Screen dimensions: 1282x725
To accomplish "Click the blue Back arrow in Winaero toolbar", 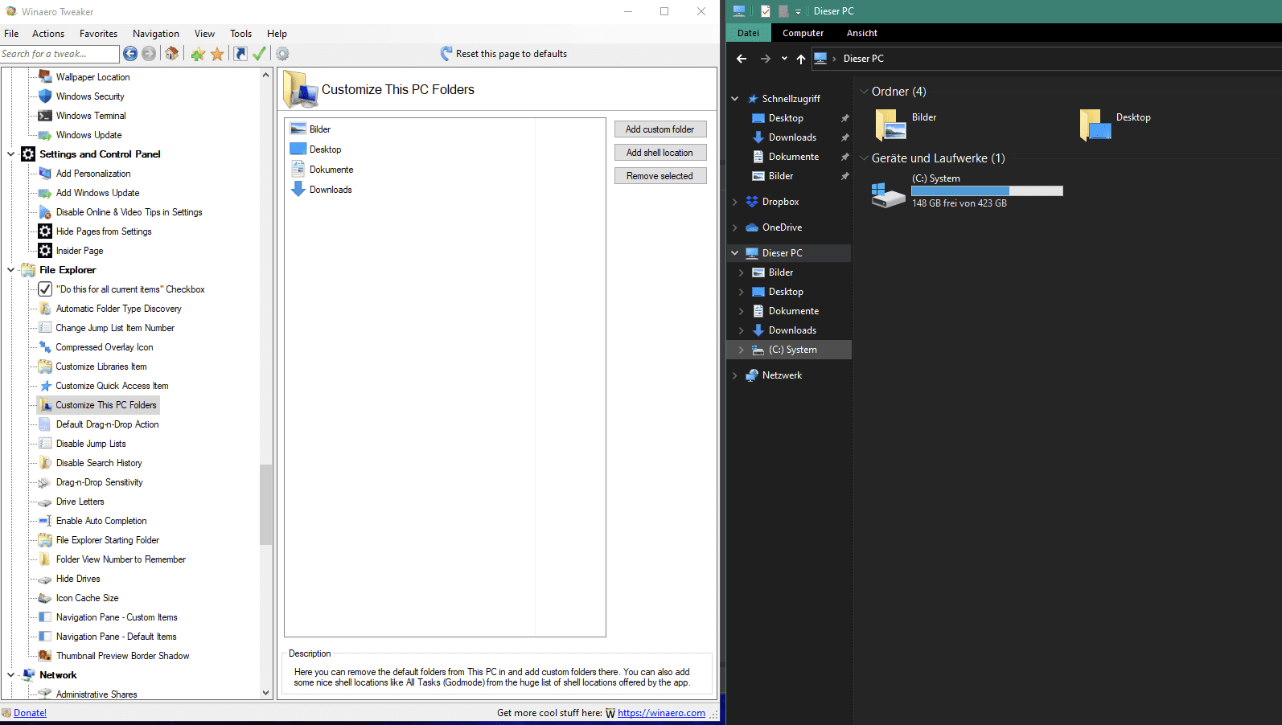I will 130,54.
